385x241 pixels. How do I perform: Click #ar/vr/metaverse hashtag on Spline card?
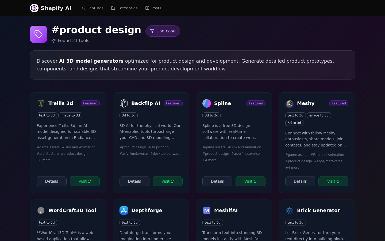pos(245,154)
